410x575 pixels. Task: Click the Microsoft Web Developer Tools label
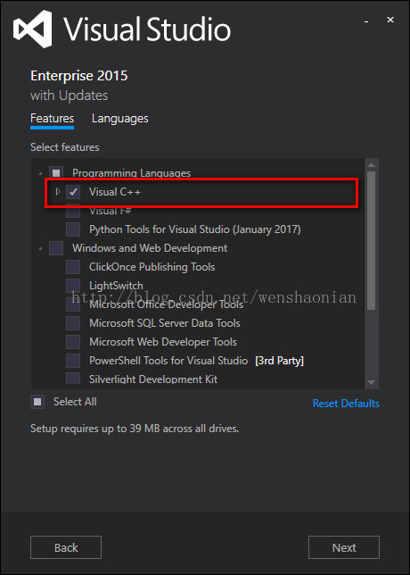click(x=163, y=342)
